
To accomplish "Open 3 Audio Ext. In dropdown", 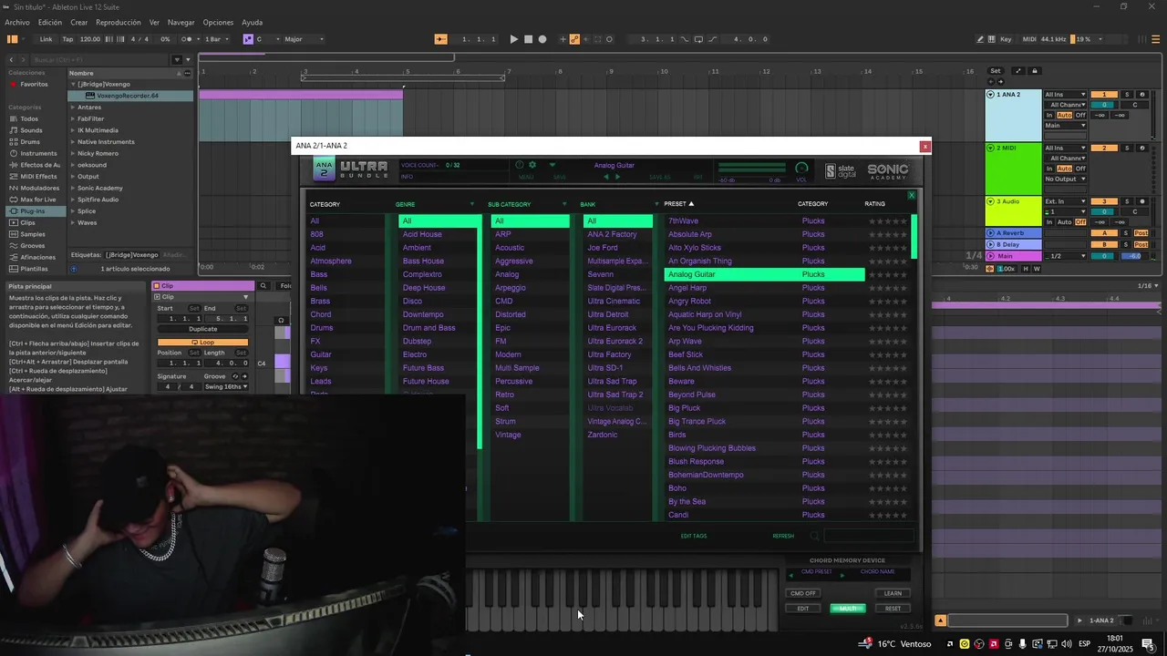I will [1066, 201].
